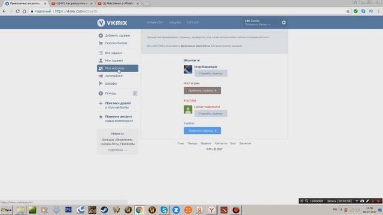
Task: Click the question mark help icon in sidebar
Action: (101, 93)
